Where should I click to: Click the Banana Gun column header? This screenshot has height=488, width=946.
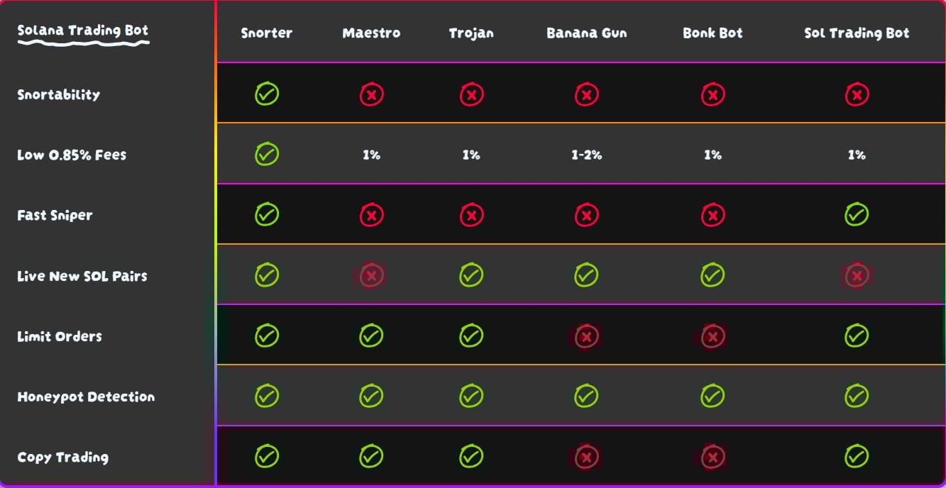(586, 33)
